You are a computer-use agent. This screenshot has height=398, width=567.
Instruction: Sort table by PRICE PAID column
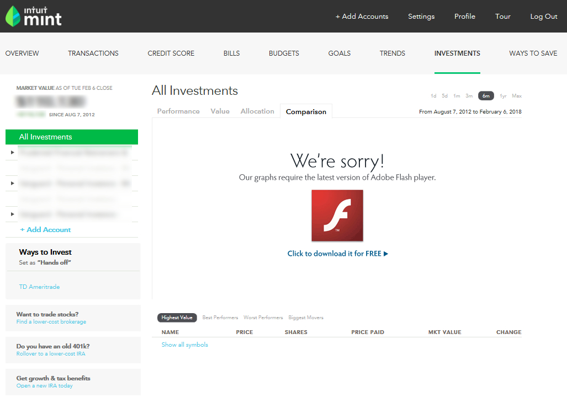coord(368,332)
